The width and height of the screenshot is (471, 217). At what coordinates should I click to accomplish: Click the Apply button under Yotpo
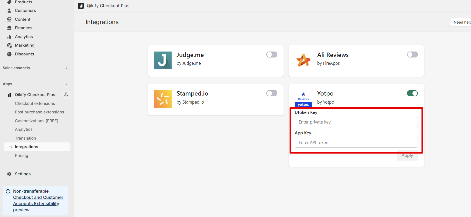coord(407,156)
